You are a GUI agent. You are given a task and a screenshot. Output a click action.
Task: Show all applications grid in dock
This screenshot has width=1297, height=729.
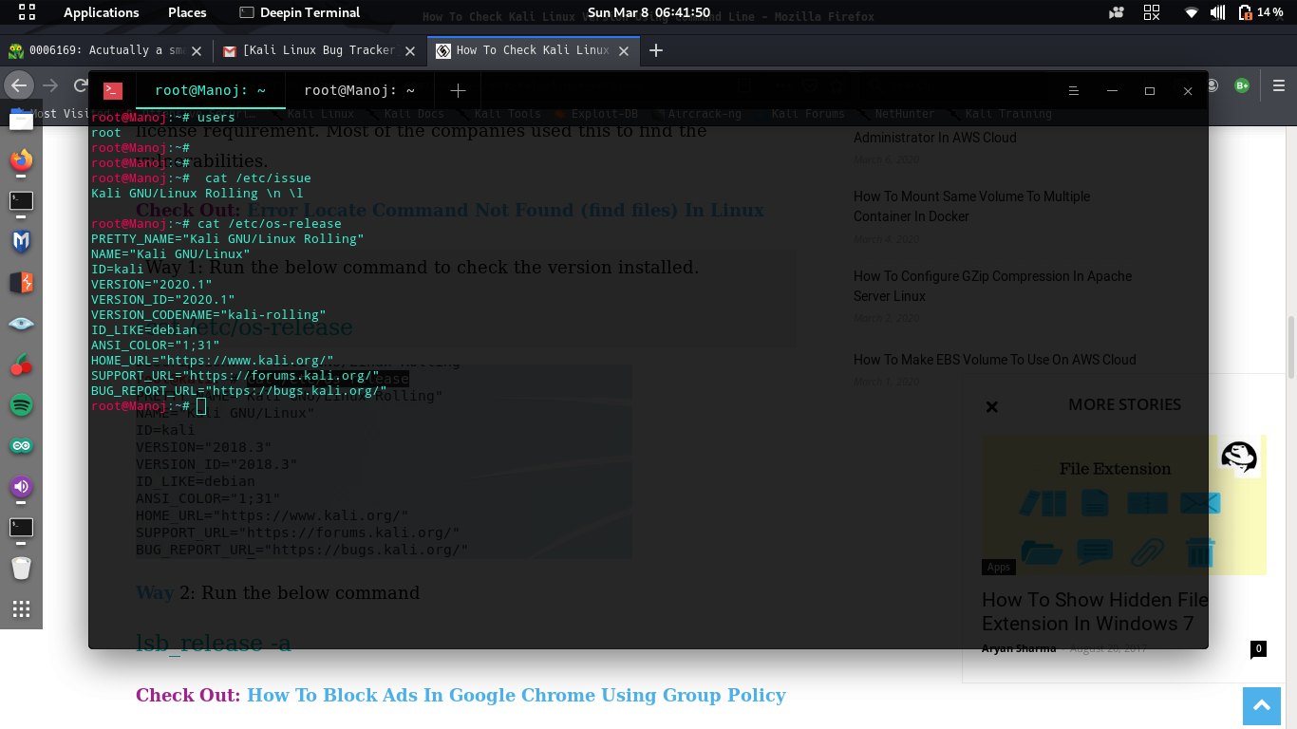click(21, 609)
